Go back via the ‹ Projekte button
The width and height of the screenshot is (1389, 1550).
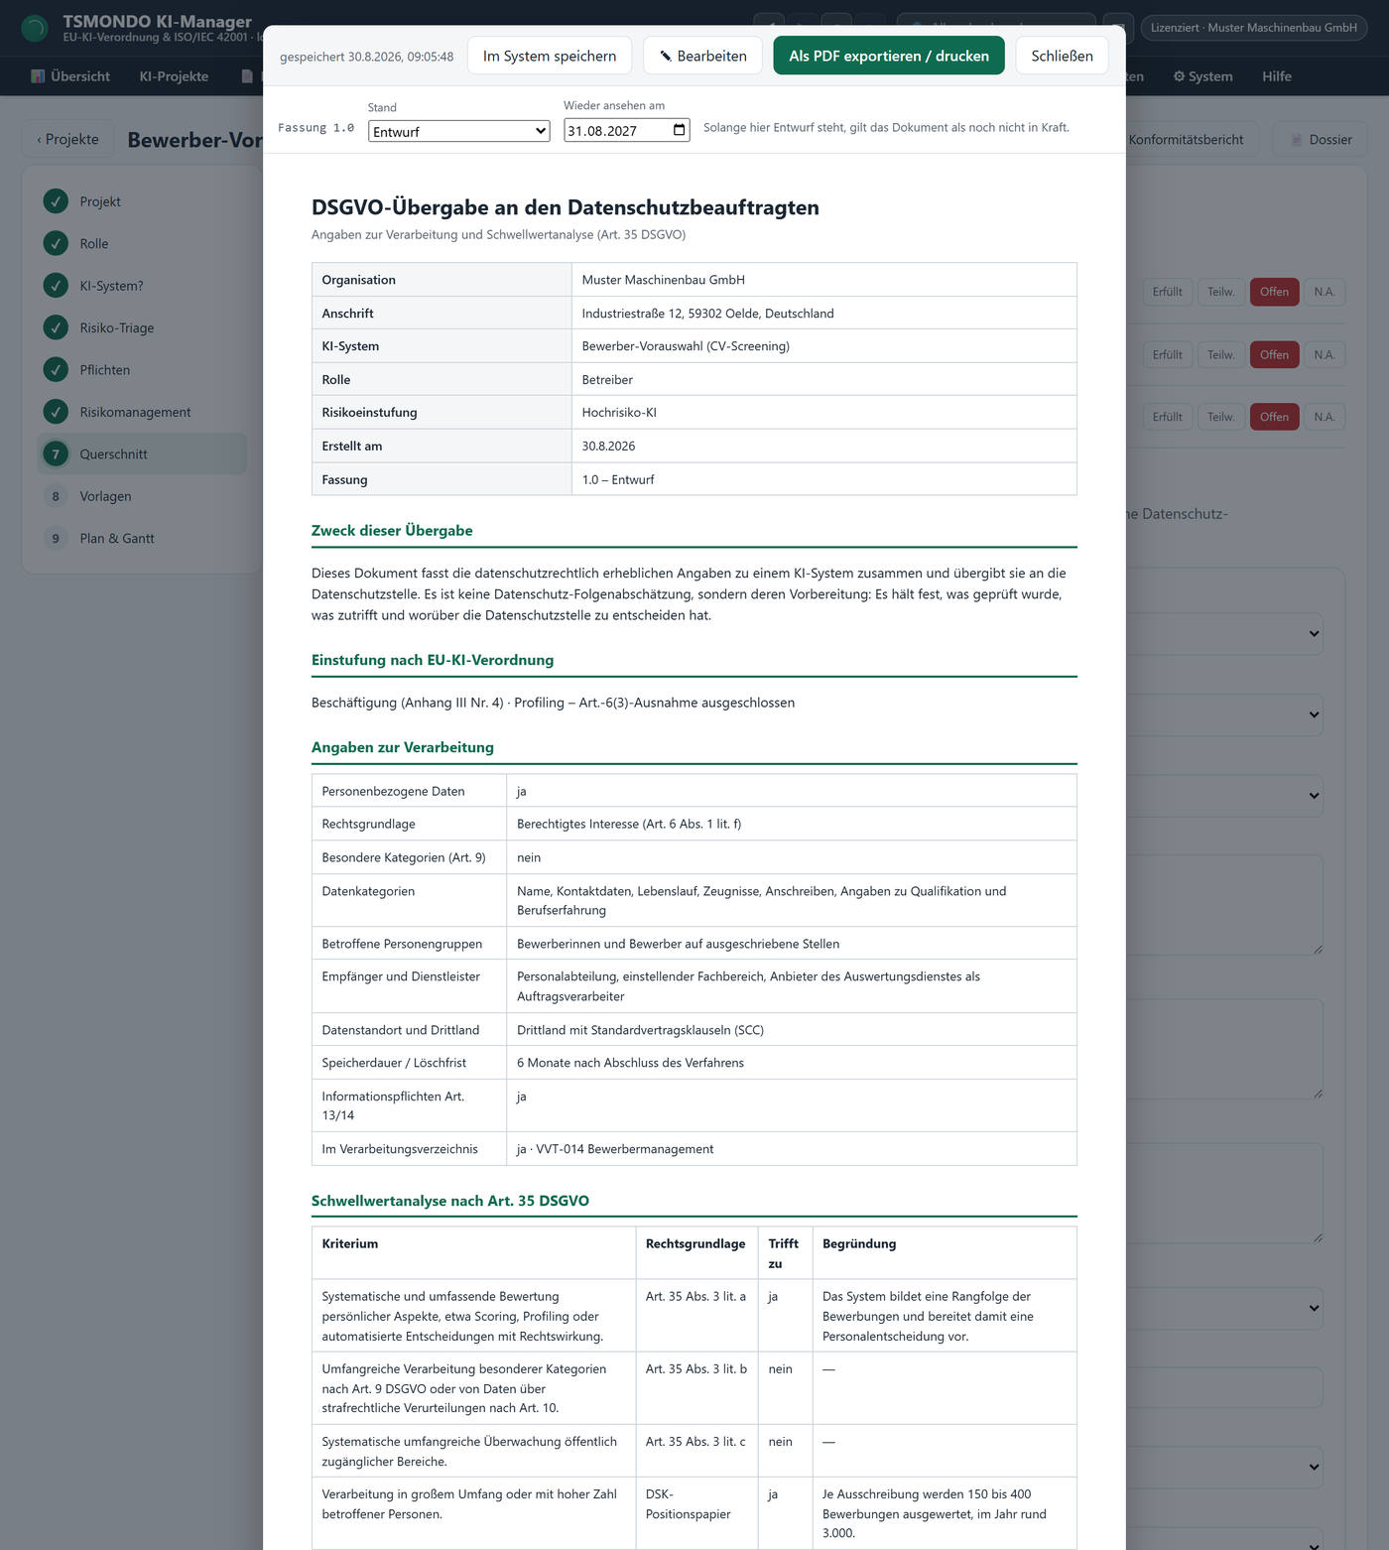pyautogui.click(x=68, y=139)
